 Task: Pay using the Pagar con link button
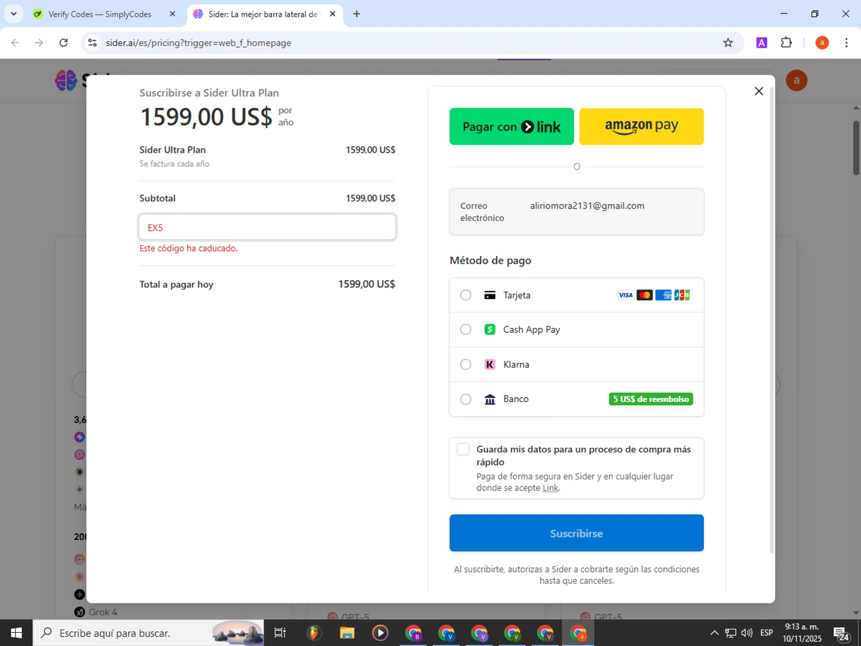[x=511, y=126]
